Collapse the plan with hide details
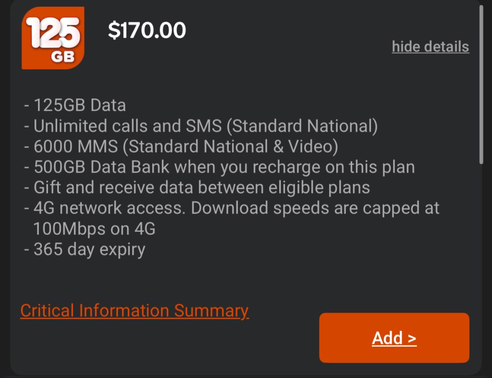 (x=430, y=47)
